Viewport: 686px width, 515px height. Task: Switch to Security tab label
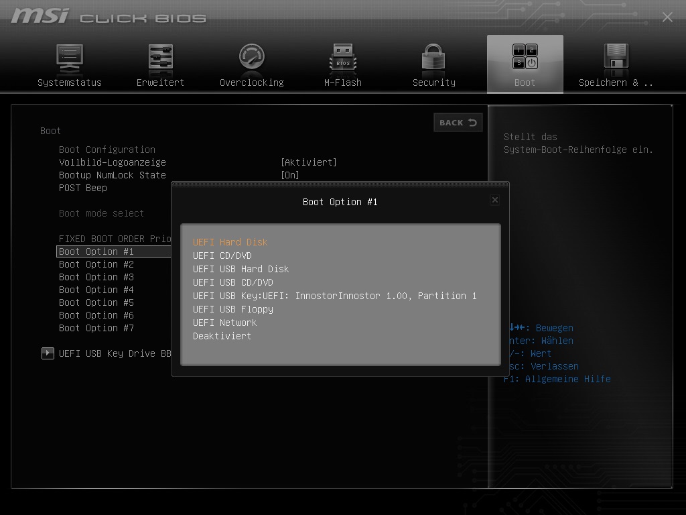[434, 82]
